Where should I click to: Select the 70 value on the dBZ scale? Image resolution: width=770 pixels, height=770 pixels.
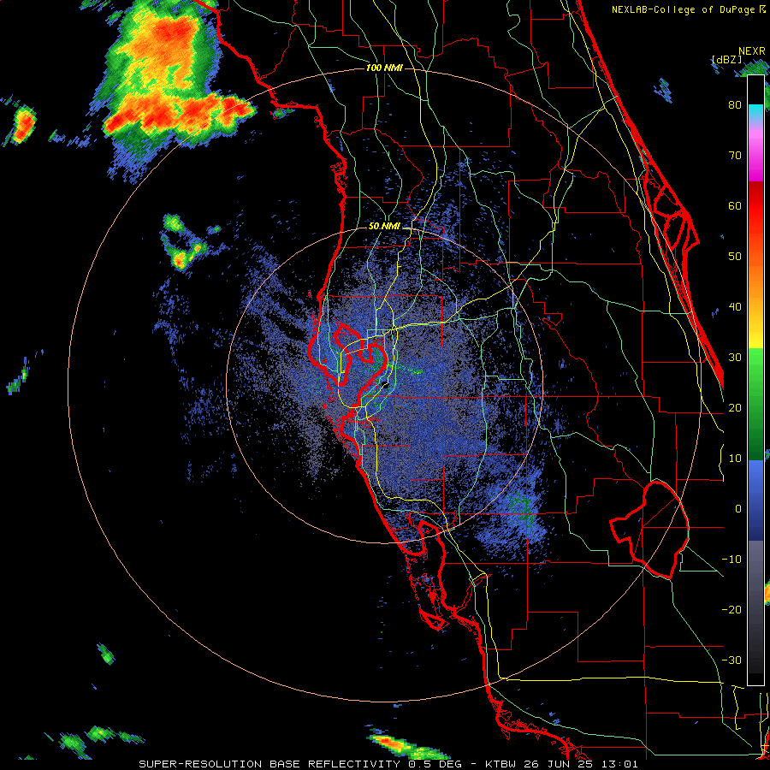click(735, 155)
